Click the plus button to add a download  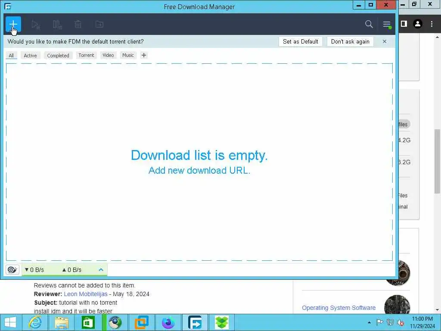(x=13, y=24)
